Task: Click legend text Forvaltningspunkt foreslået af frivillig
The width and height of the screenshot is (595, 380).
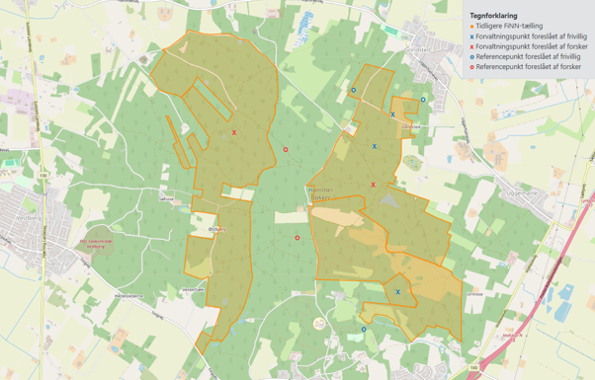Action: 532,37
